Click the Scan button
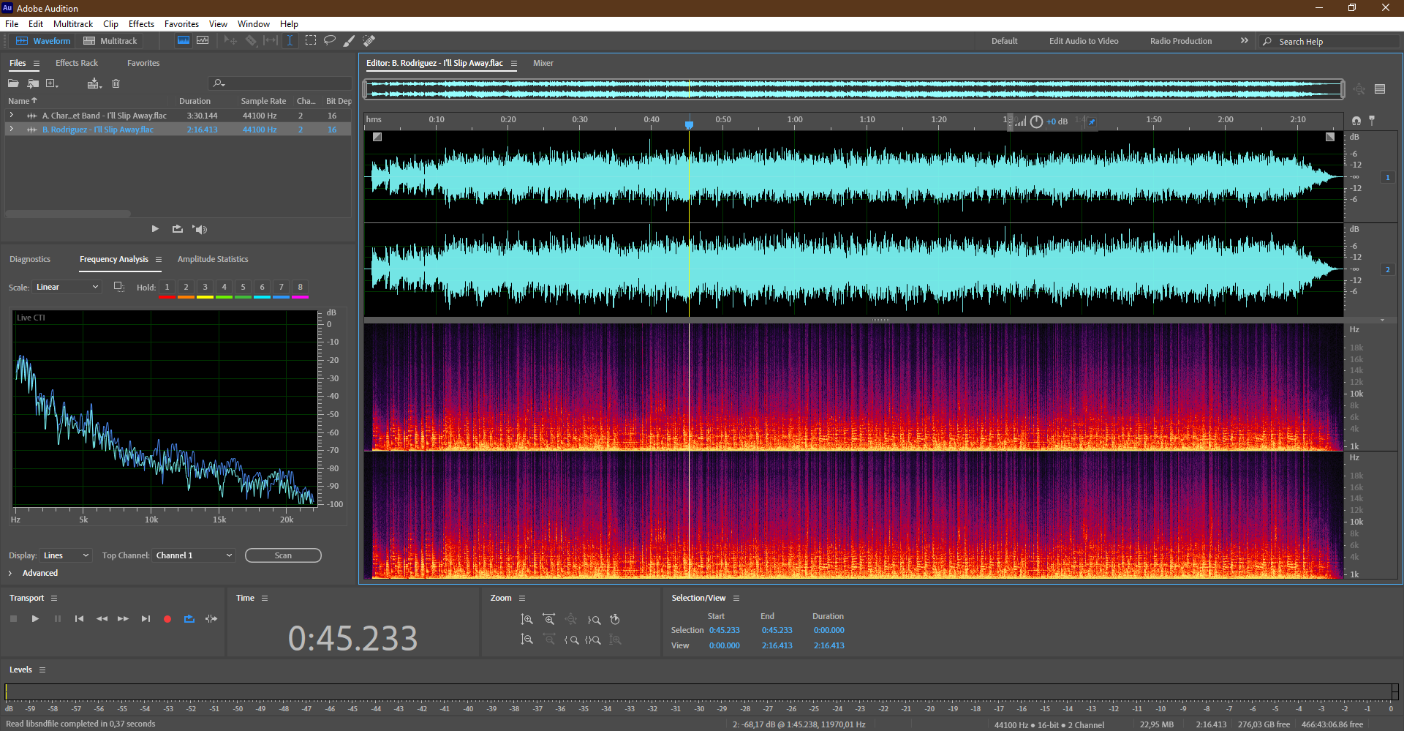 [x=283, y=555]
